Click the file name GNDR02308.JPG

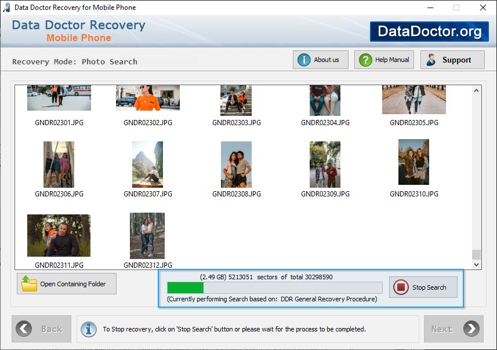(237, 194)
